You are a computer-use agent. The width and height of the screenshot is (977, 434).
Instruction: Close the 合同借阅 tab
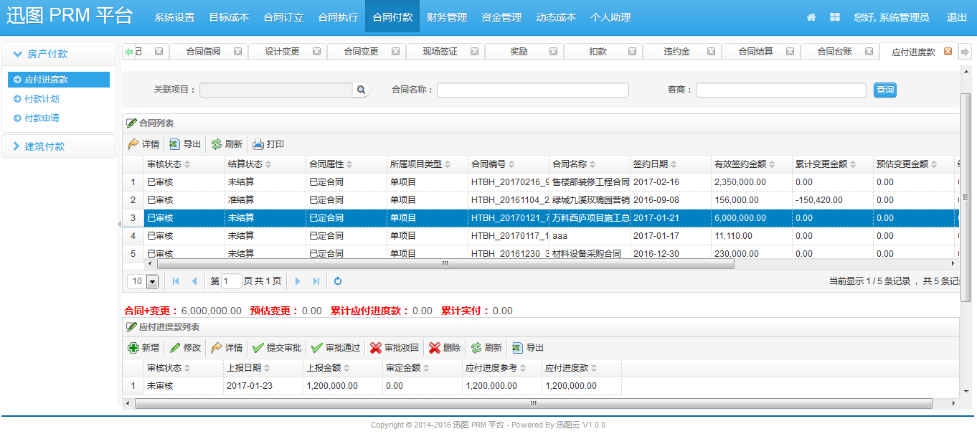[x=237, y=52]
